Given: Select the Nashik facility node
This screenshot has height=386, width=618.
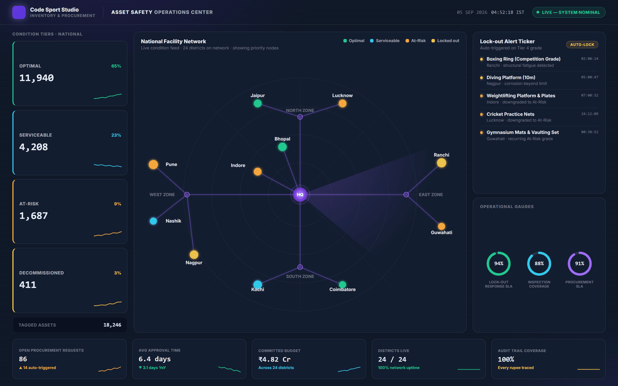Looking at the screenshot, I should [154, 221].
